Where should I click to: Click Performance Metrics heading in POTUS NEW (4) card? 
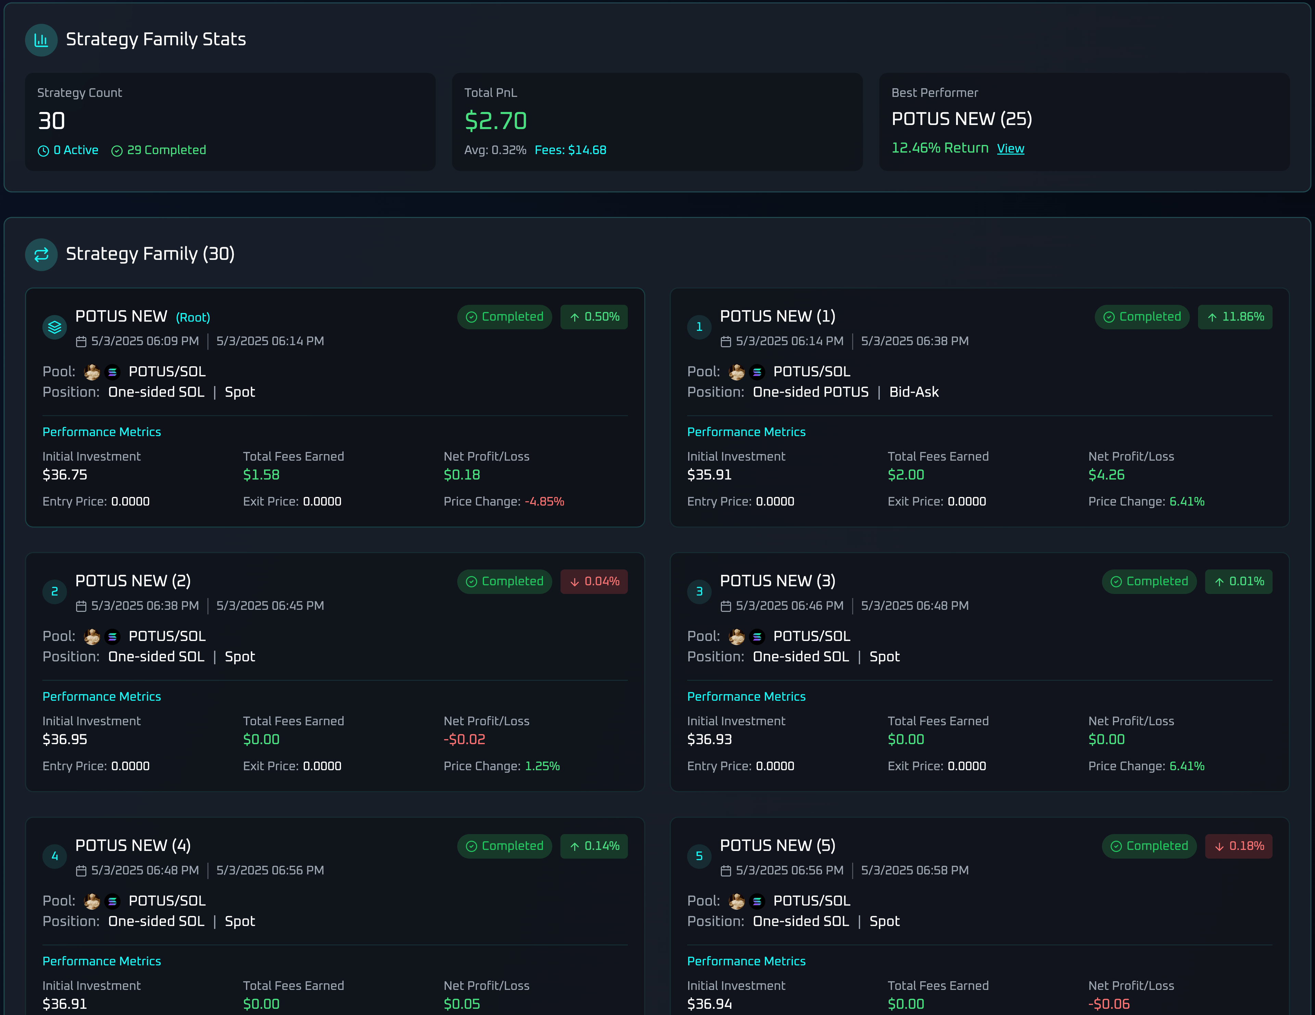tap(102, 961)
